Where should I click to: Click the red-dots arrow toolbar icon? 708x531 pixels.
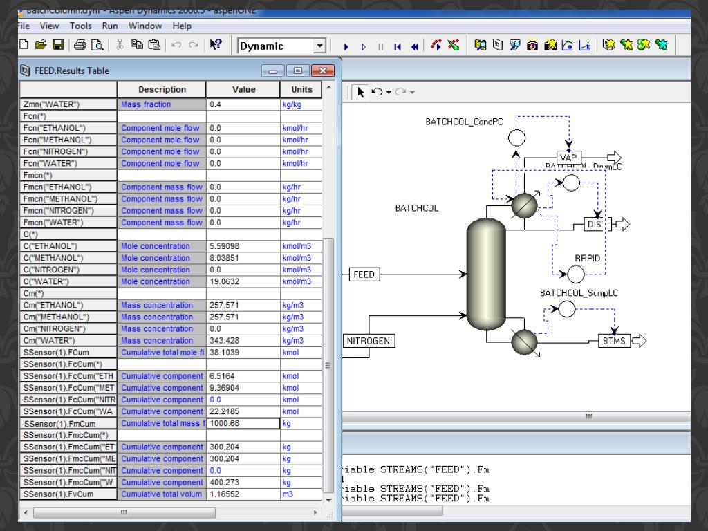(x=436, y=45)
